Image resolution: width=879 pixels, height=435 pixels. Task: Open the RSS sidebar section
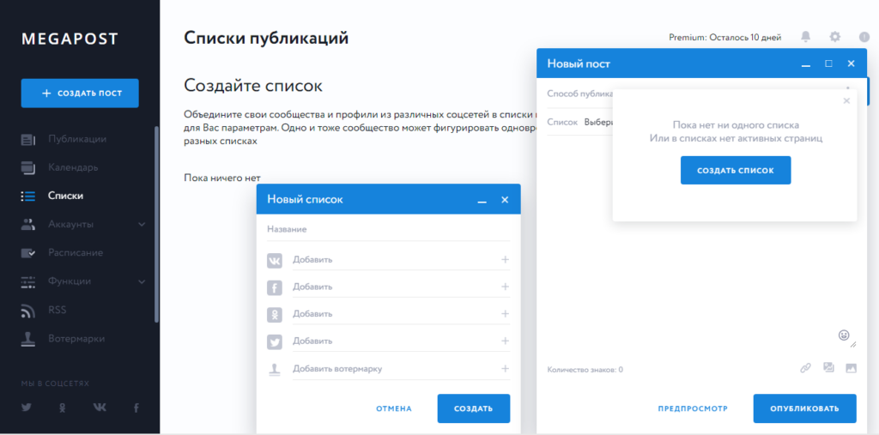click(57, 310)
